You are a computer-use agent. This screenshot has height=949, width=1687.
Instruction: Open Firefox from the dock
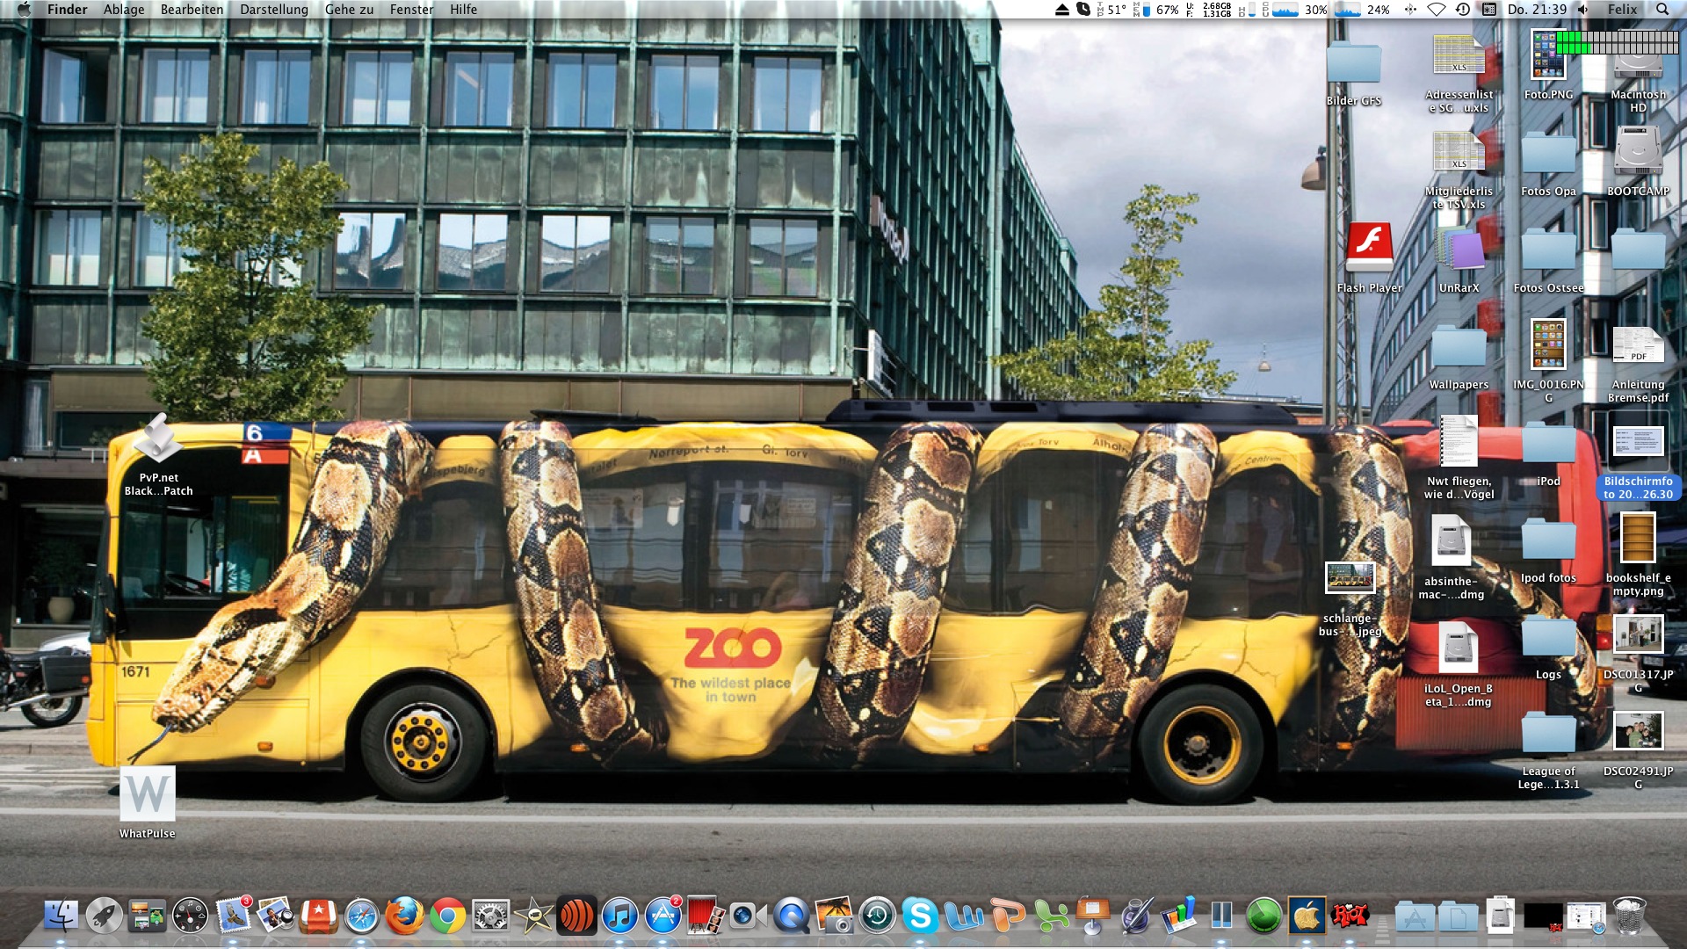pos(405,916)
